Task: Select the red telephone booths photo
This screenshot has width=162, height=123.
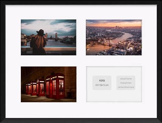Action: pyautogui.click(x=49, y=84)
